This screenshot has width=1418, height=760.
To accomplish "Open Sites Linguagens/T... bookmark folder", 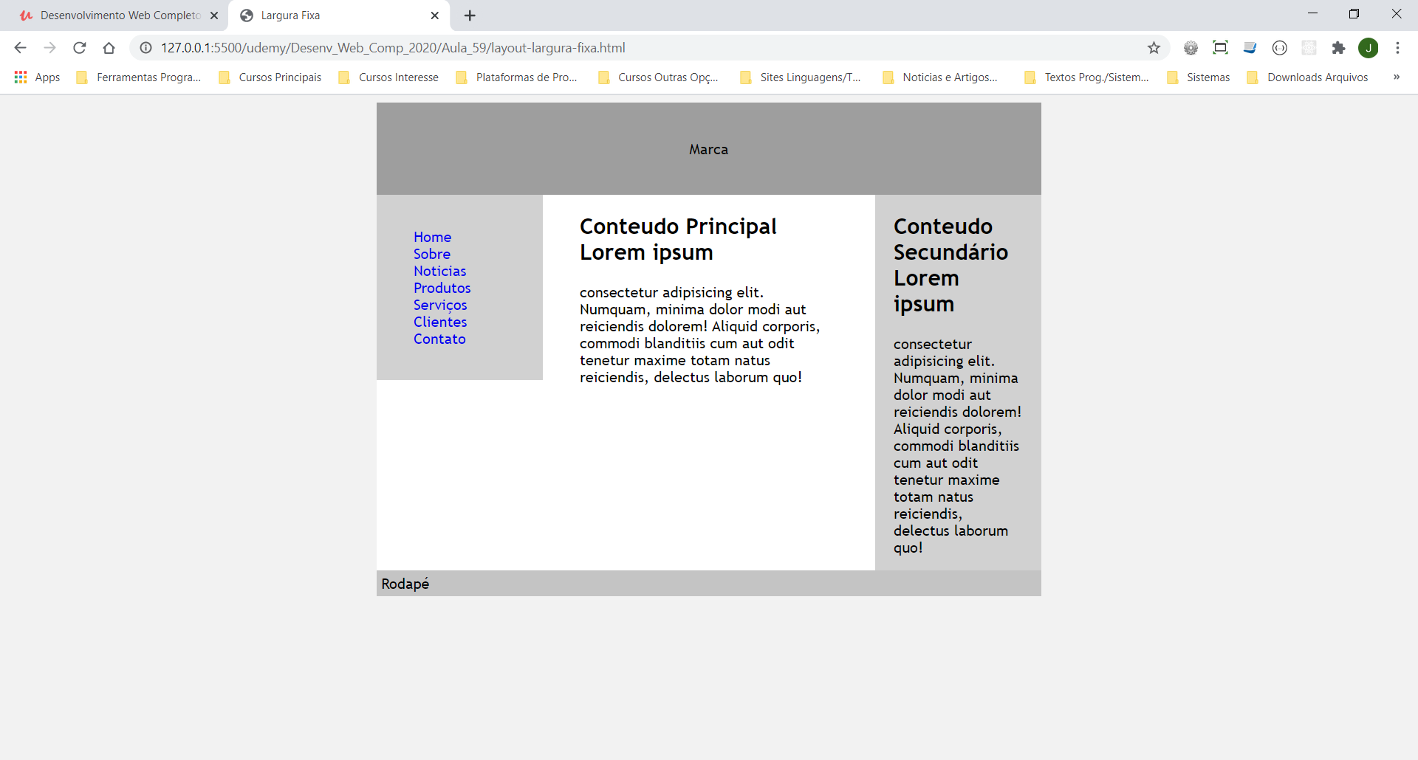I will (x=801, y=77).
